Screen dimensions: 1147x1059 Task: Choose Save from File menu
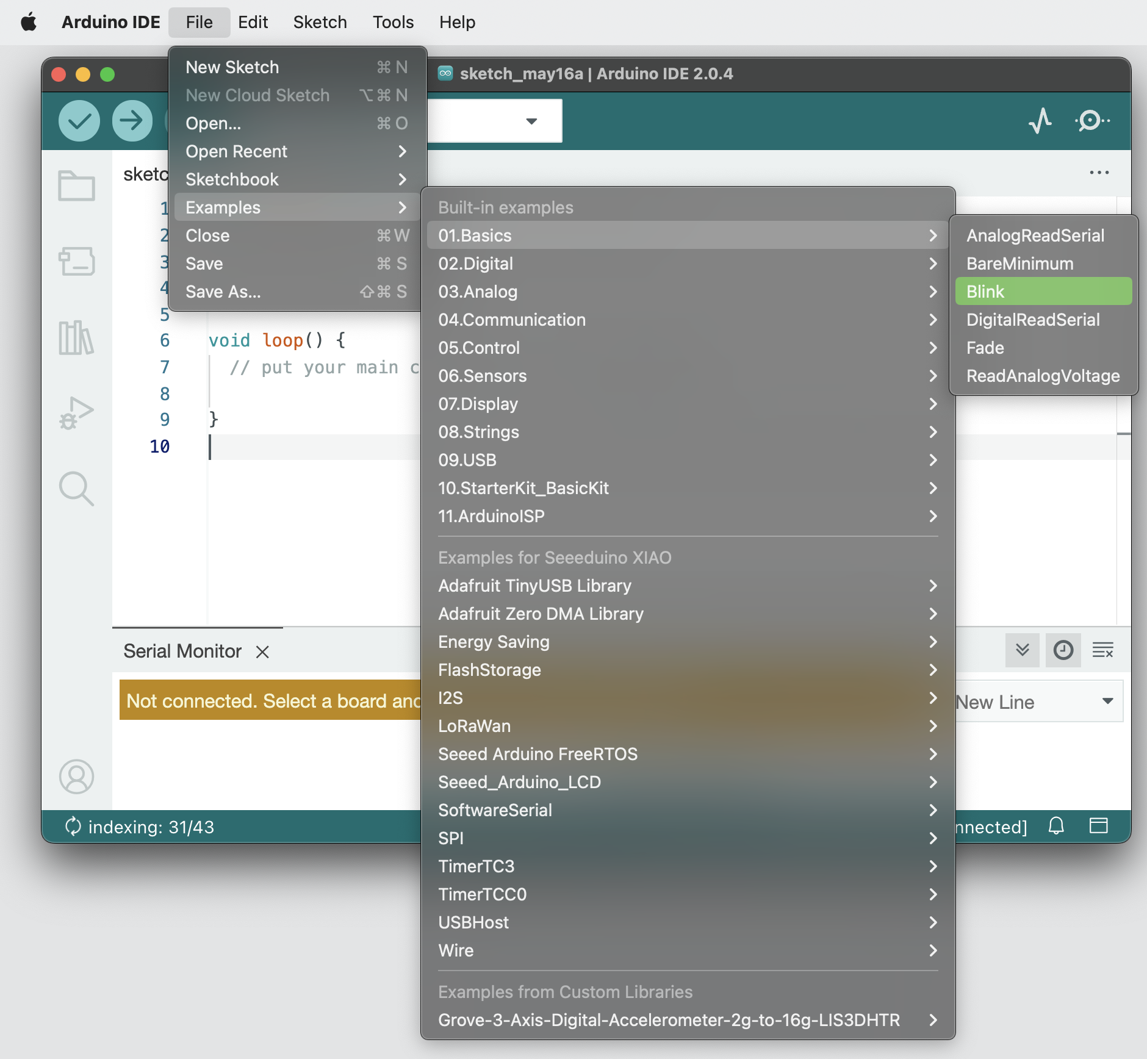[297, 264]
